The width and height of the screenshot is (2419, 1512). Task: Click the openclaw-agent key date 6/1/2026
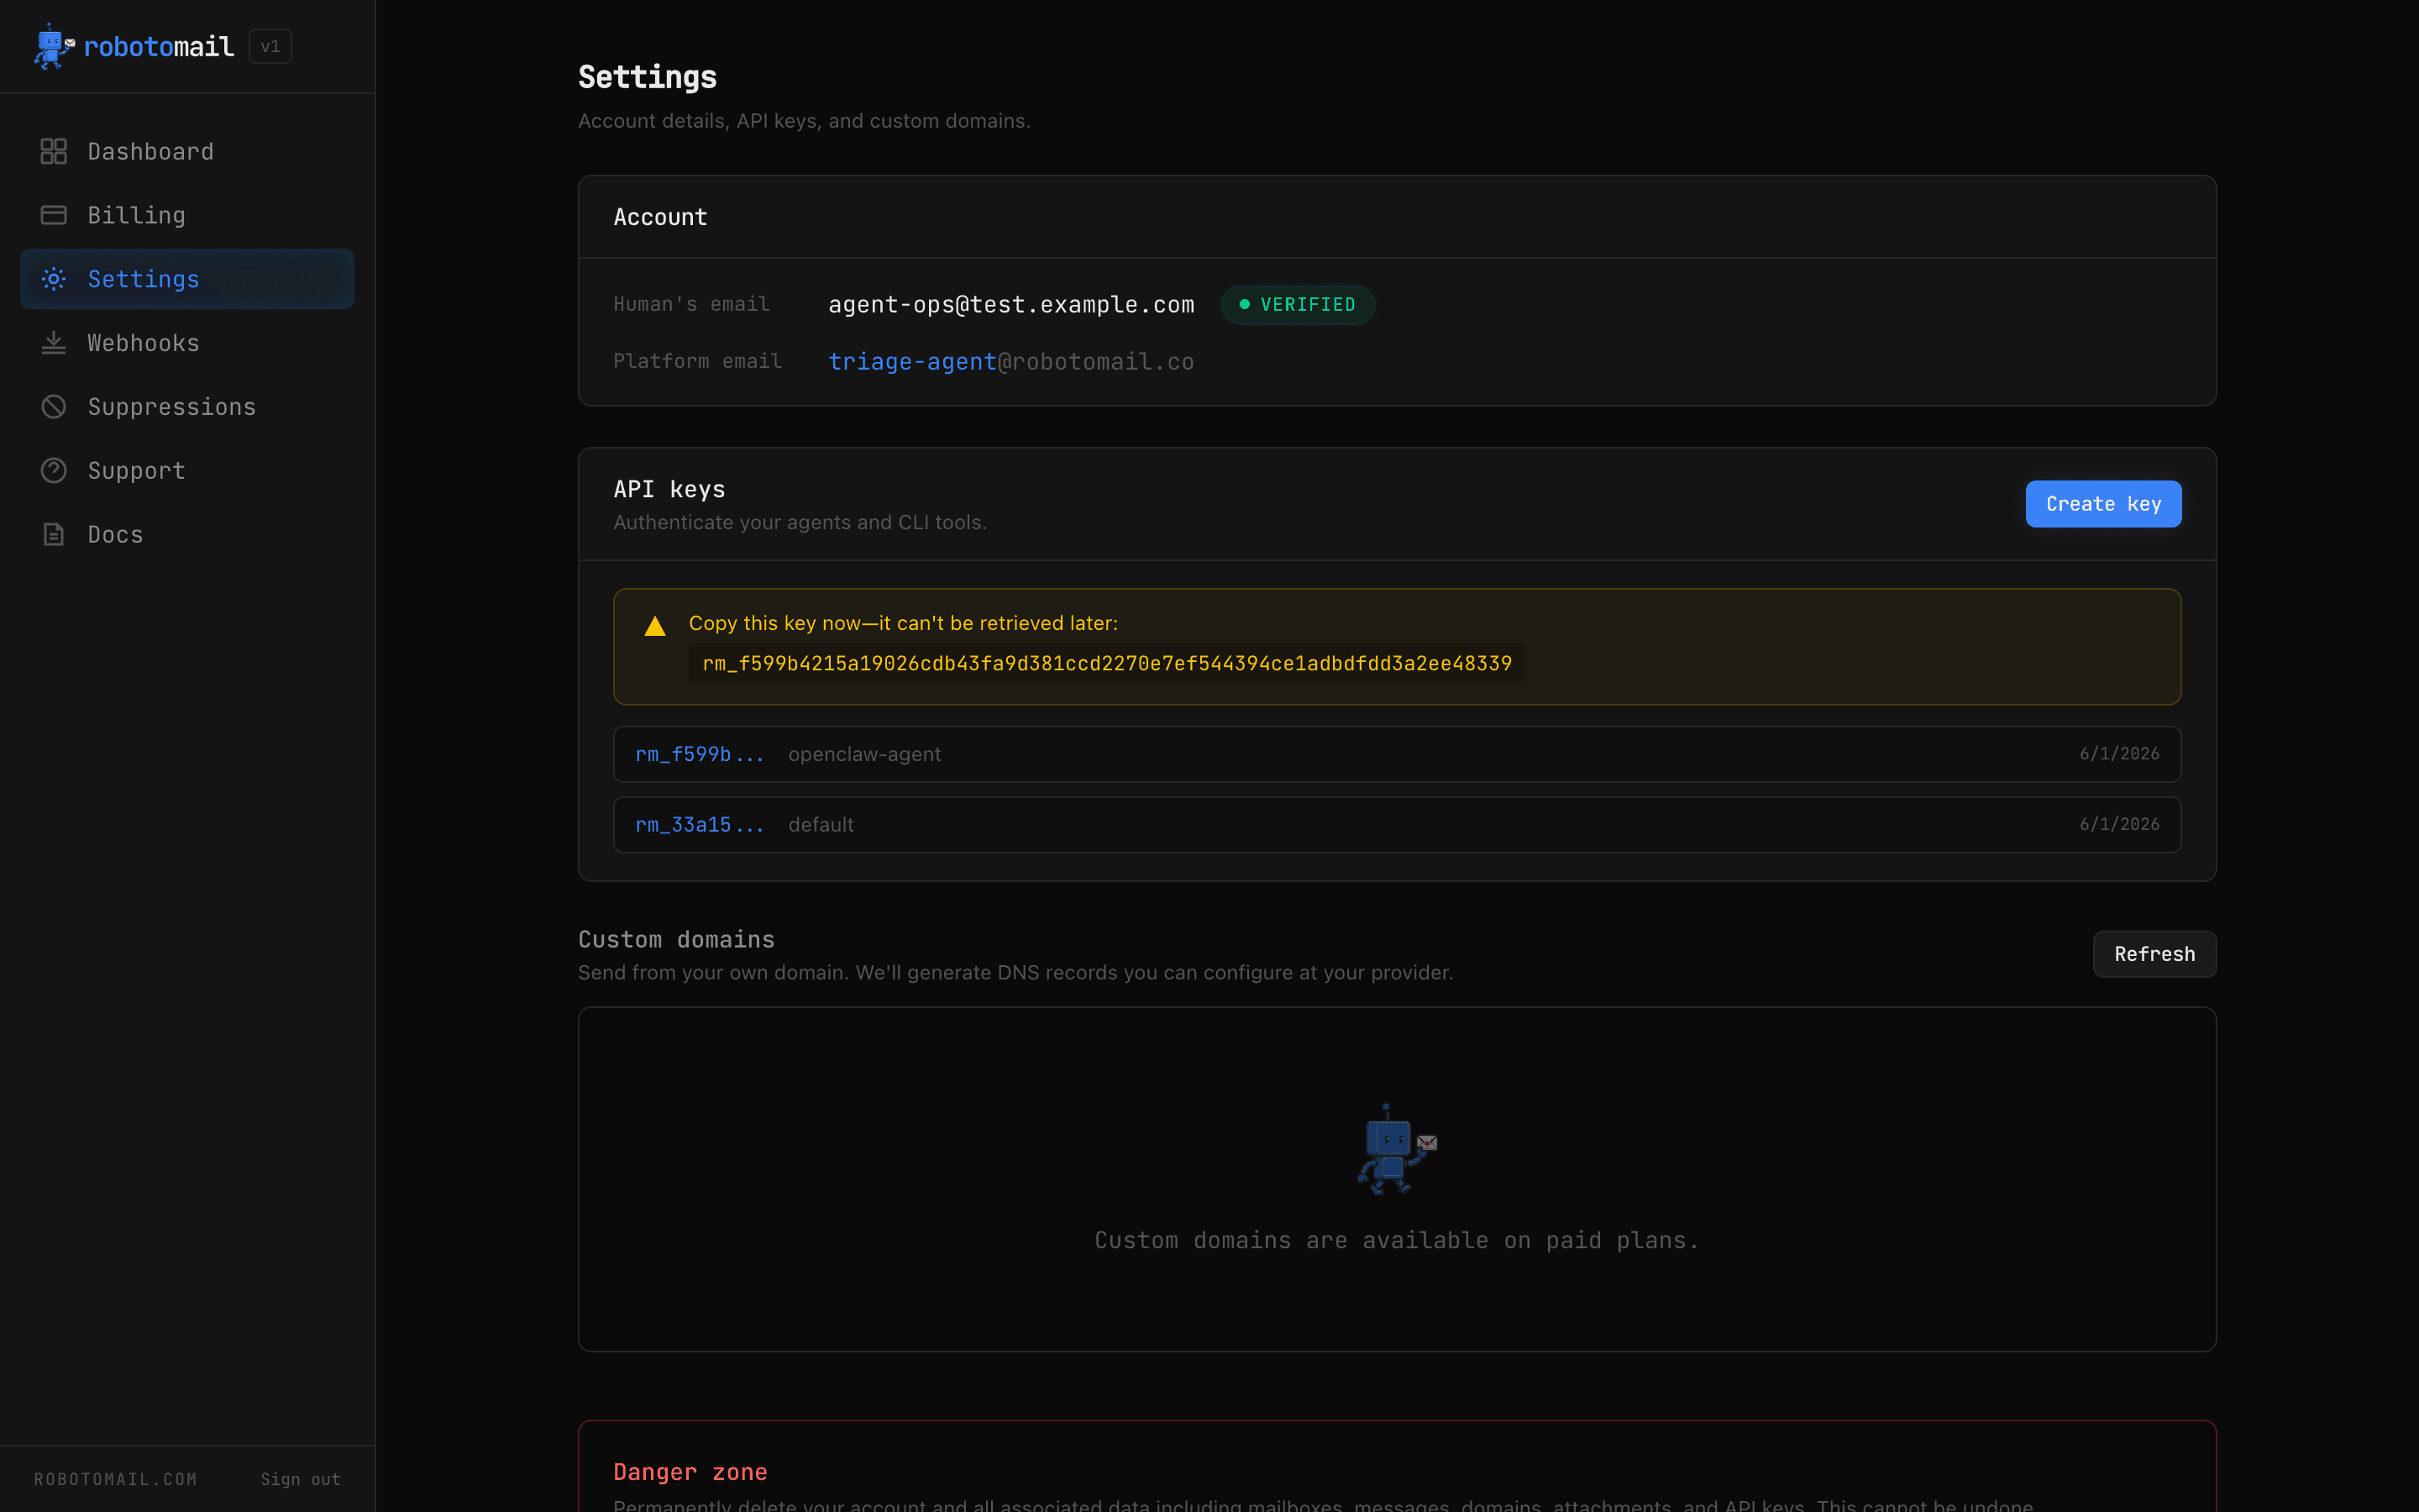pos(2119,753)
